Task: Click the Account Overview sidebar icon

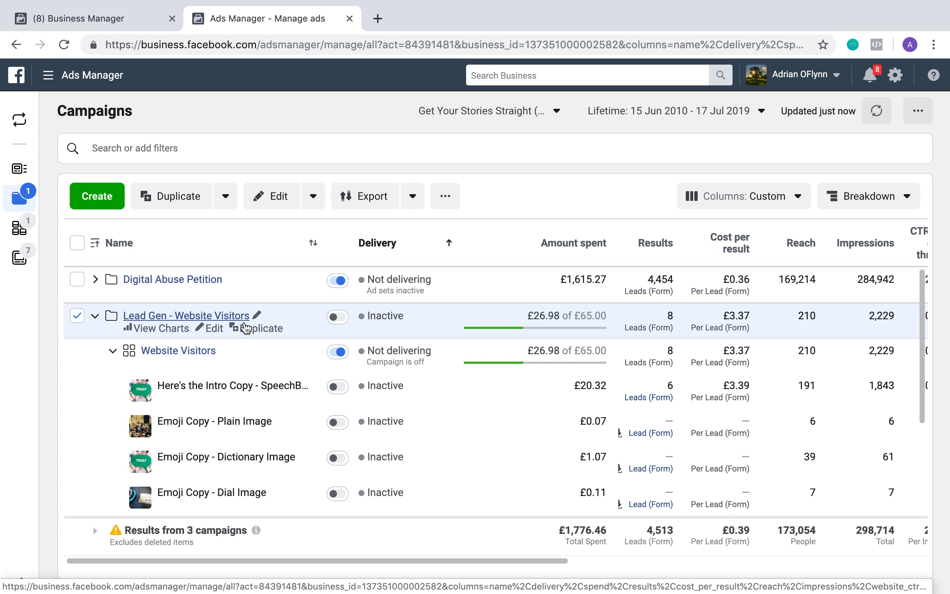Action: pos(19,169)
